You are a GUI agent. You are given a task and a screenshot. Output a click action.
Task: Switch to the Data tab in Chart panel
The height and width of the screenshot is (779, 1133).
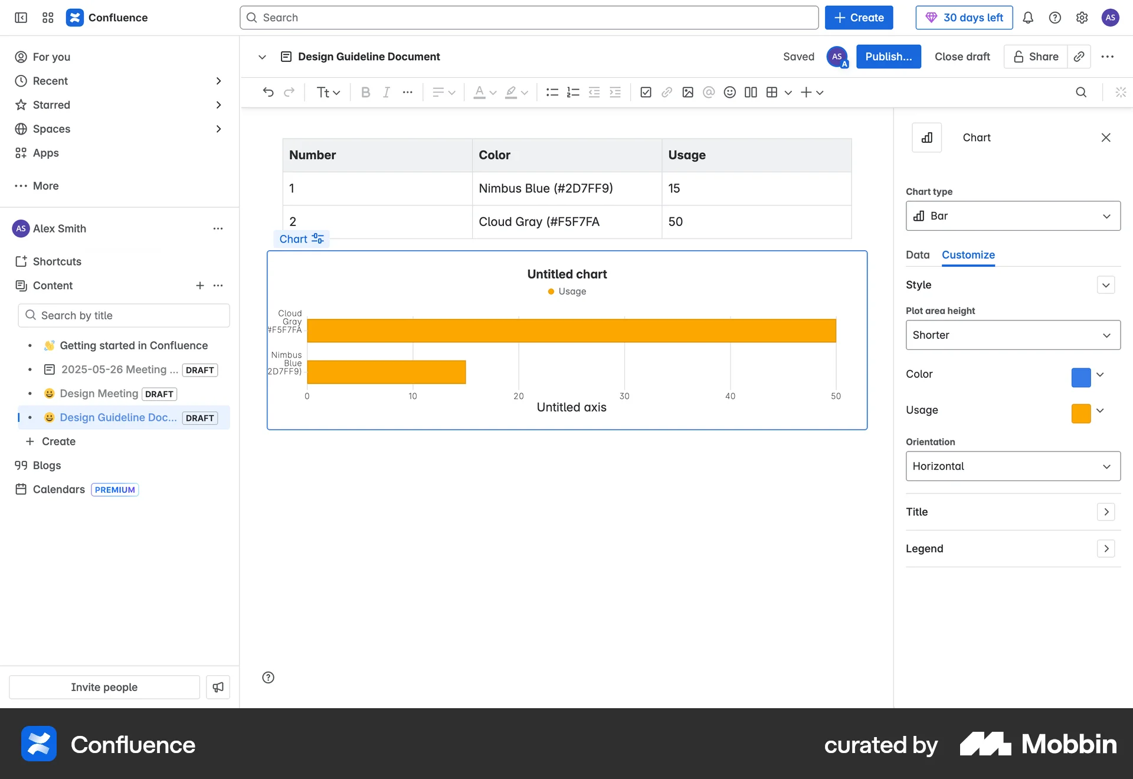[918, 255]
